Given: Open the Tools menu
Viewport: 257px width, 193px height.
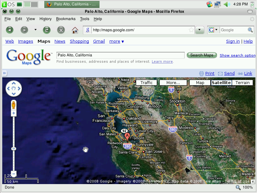Looking at the screenshot, I should click(84, 19).
